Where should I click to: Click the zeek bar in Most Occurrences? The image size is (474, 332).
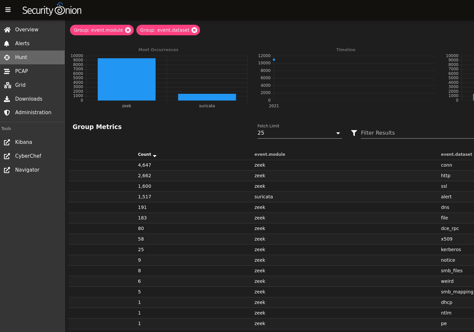pyautogui.click(x=126, y=79)
